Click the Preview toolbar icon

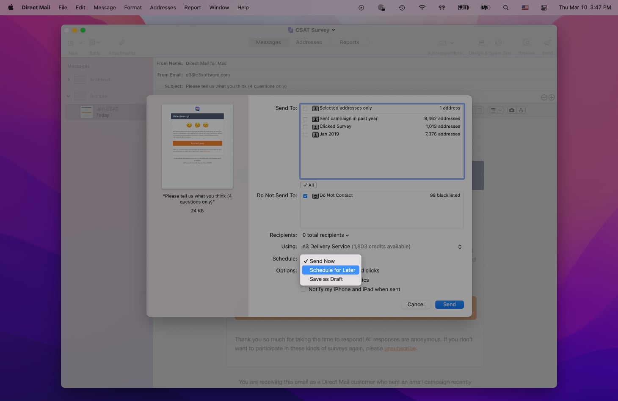click(527, 43)
